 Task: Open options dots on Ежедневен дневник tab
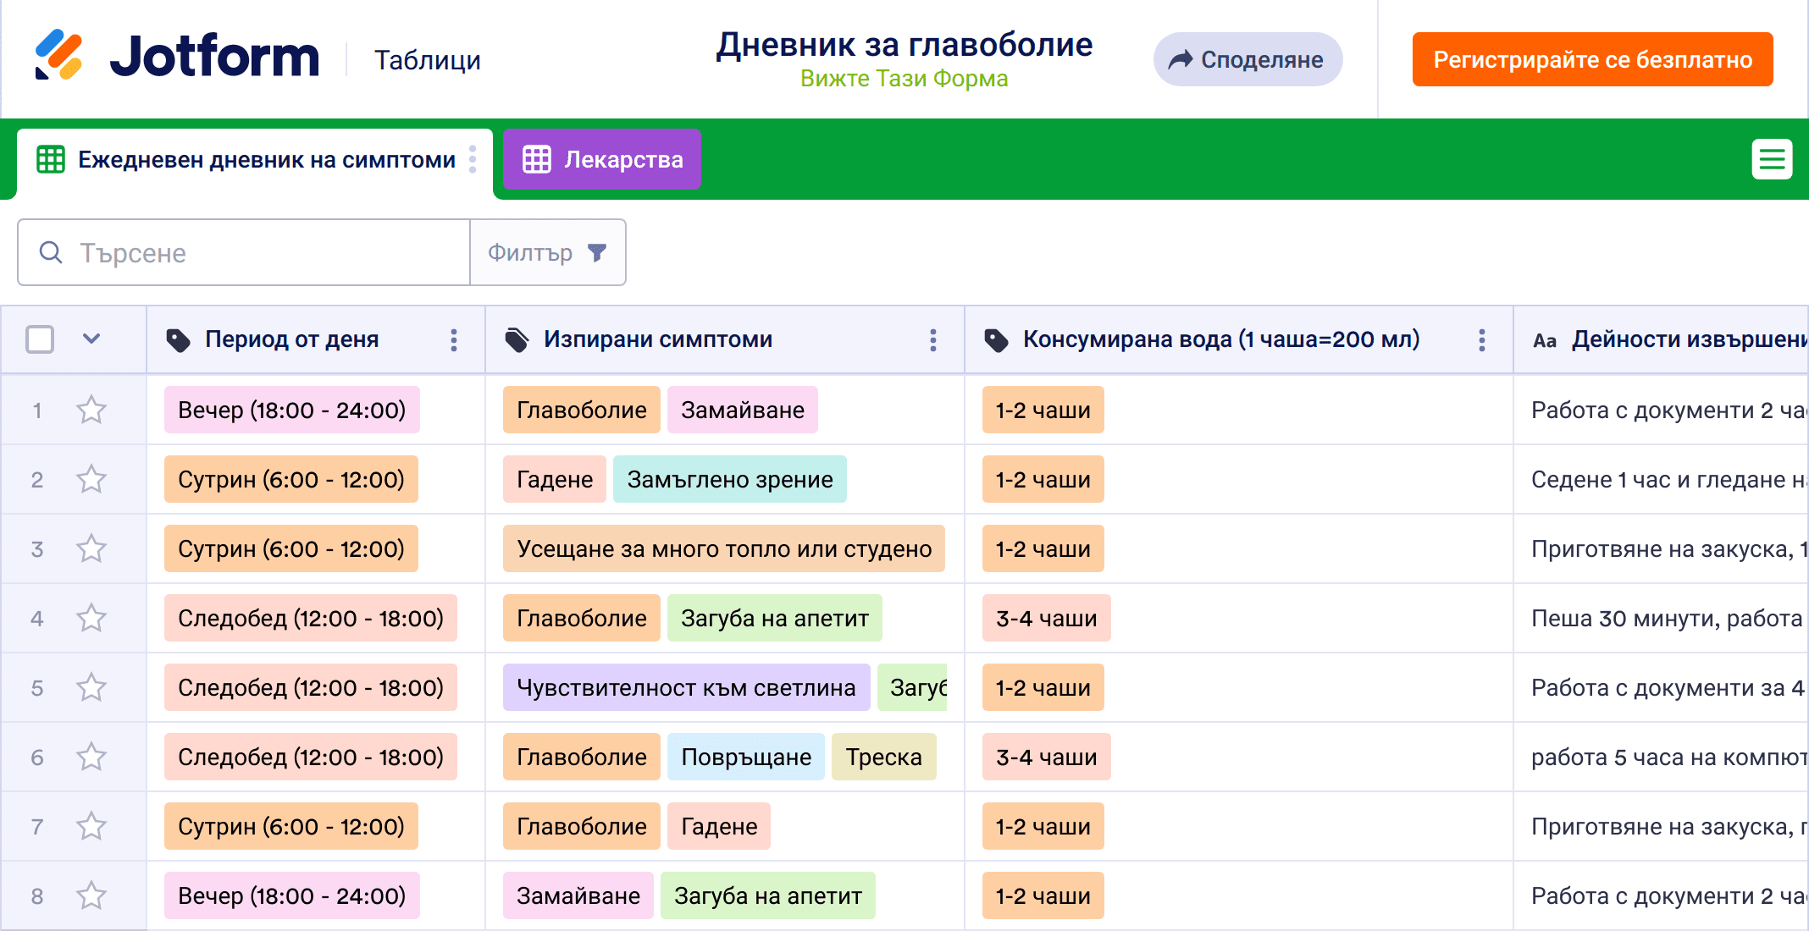click(x=473, y=159)
